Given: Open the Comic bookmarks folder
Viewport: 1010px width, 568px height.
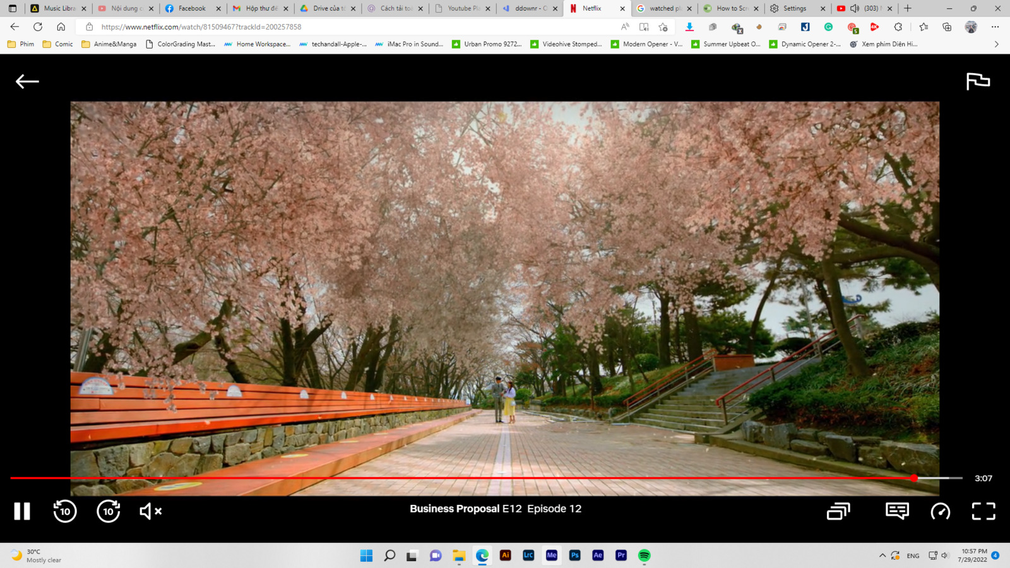Looking at the screenshot, I should pyautogui.click(x=57, y=44).
